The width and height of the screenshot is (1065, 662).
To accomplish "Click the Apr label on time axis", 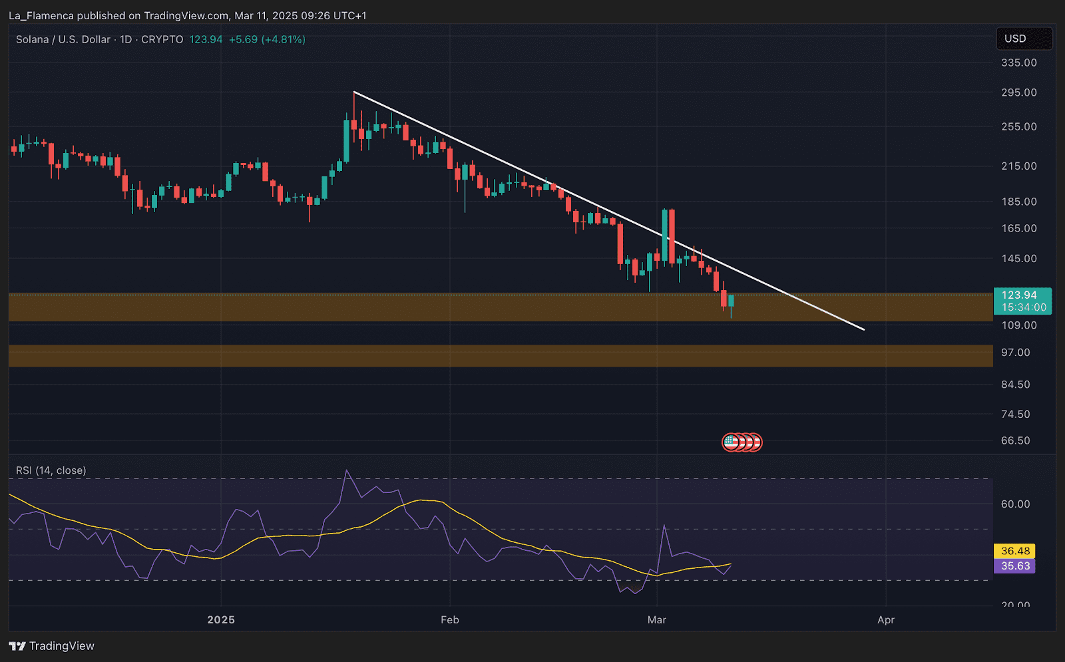I will 886,619.
